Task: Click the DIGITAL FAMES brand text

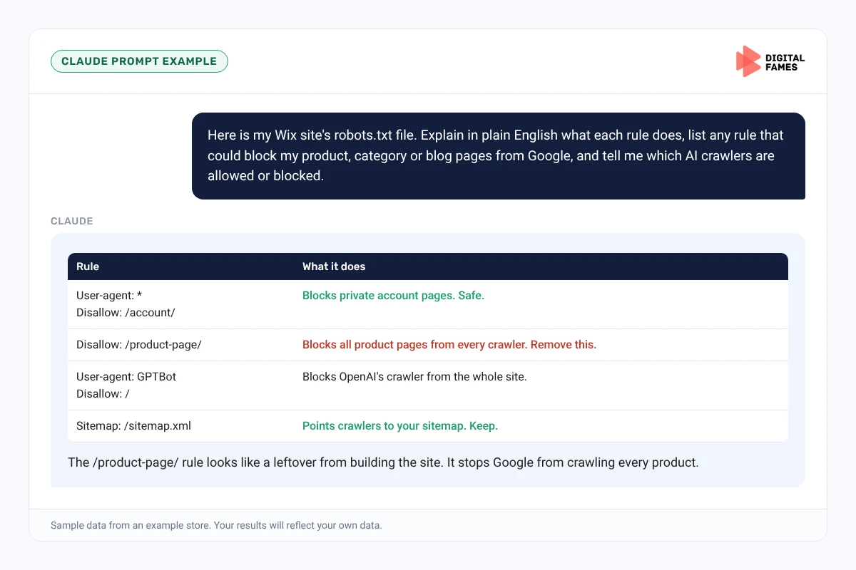Action: (785, 62)
